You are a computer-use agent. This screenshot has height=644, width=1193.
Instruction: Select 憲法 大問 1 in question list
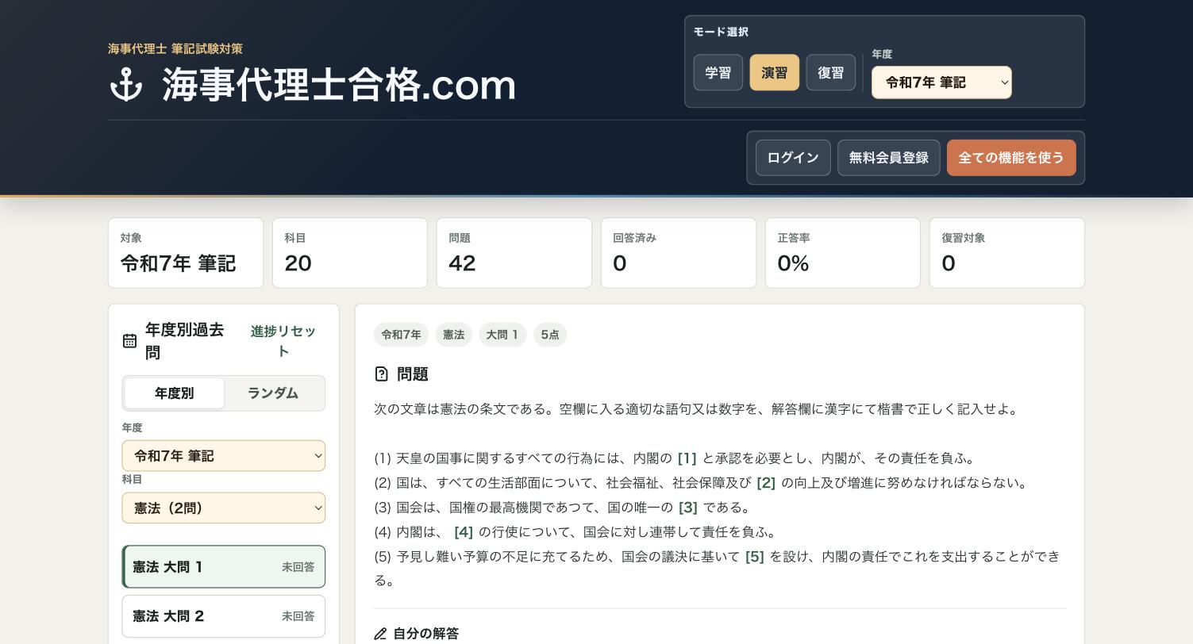(224, 567)
